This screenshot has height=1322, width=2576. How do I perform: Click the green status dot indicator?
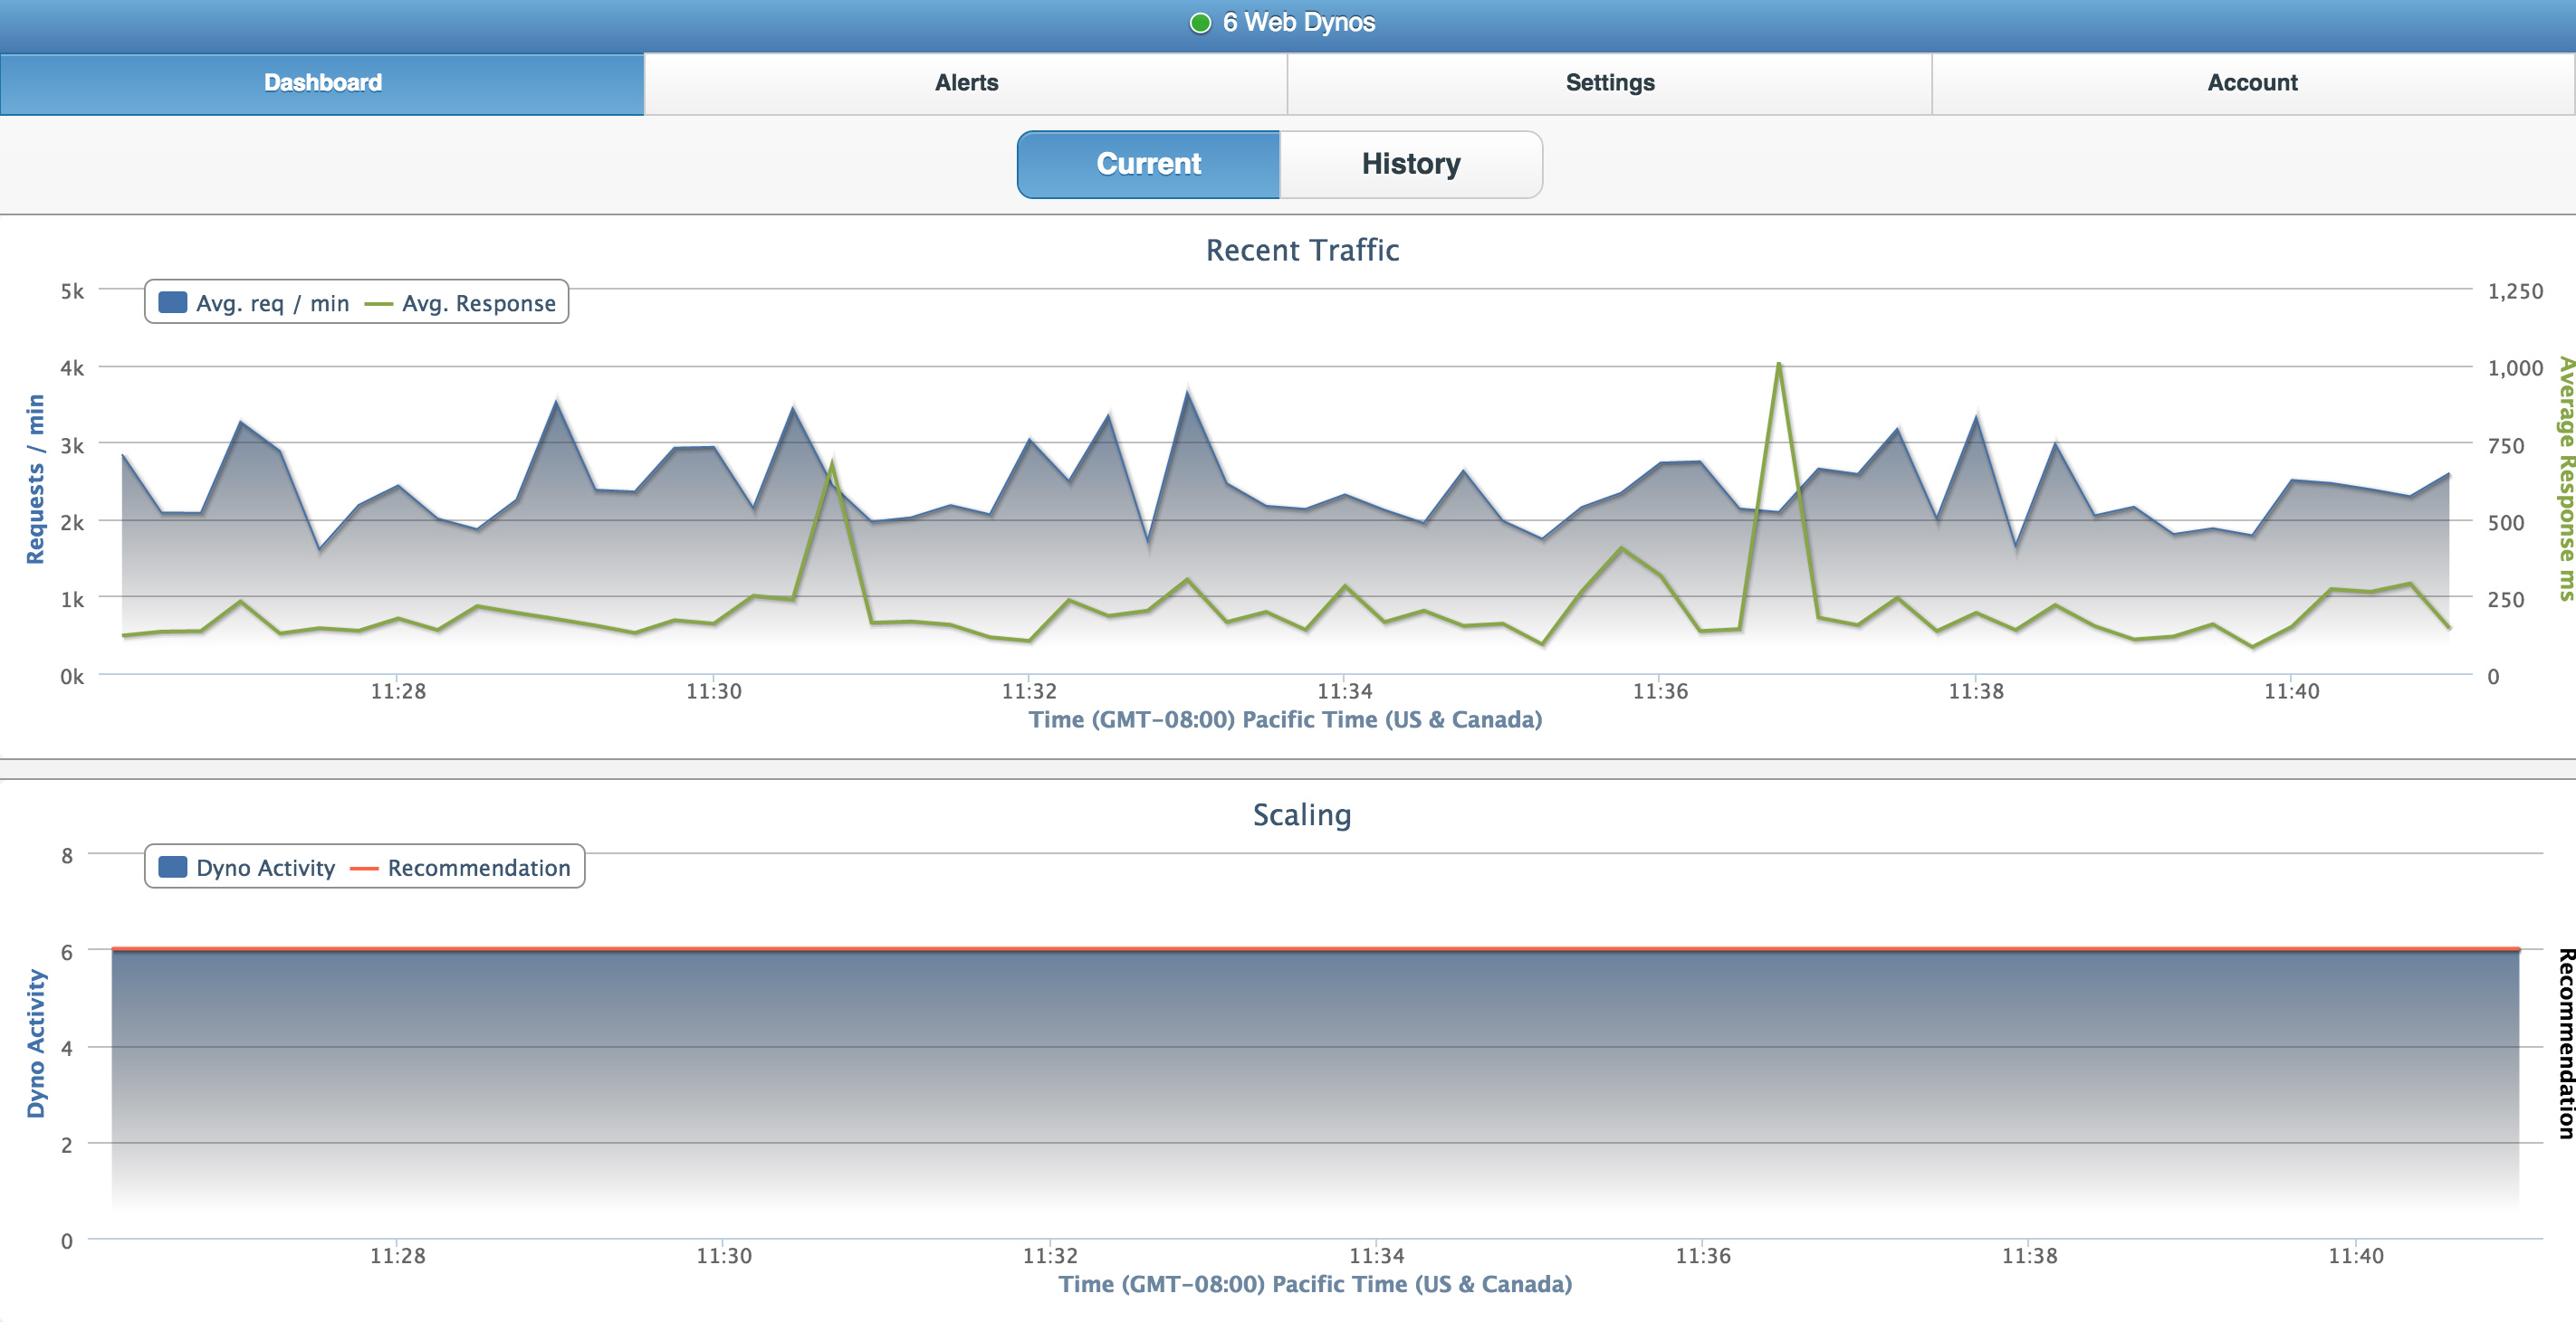(x=1198, y=22)
